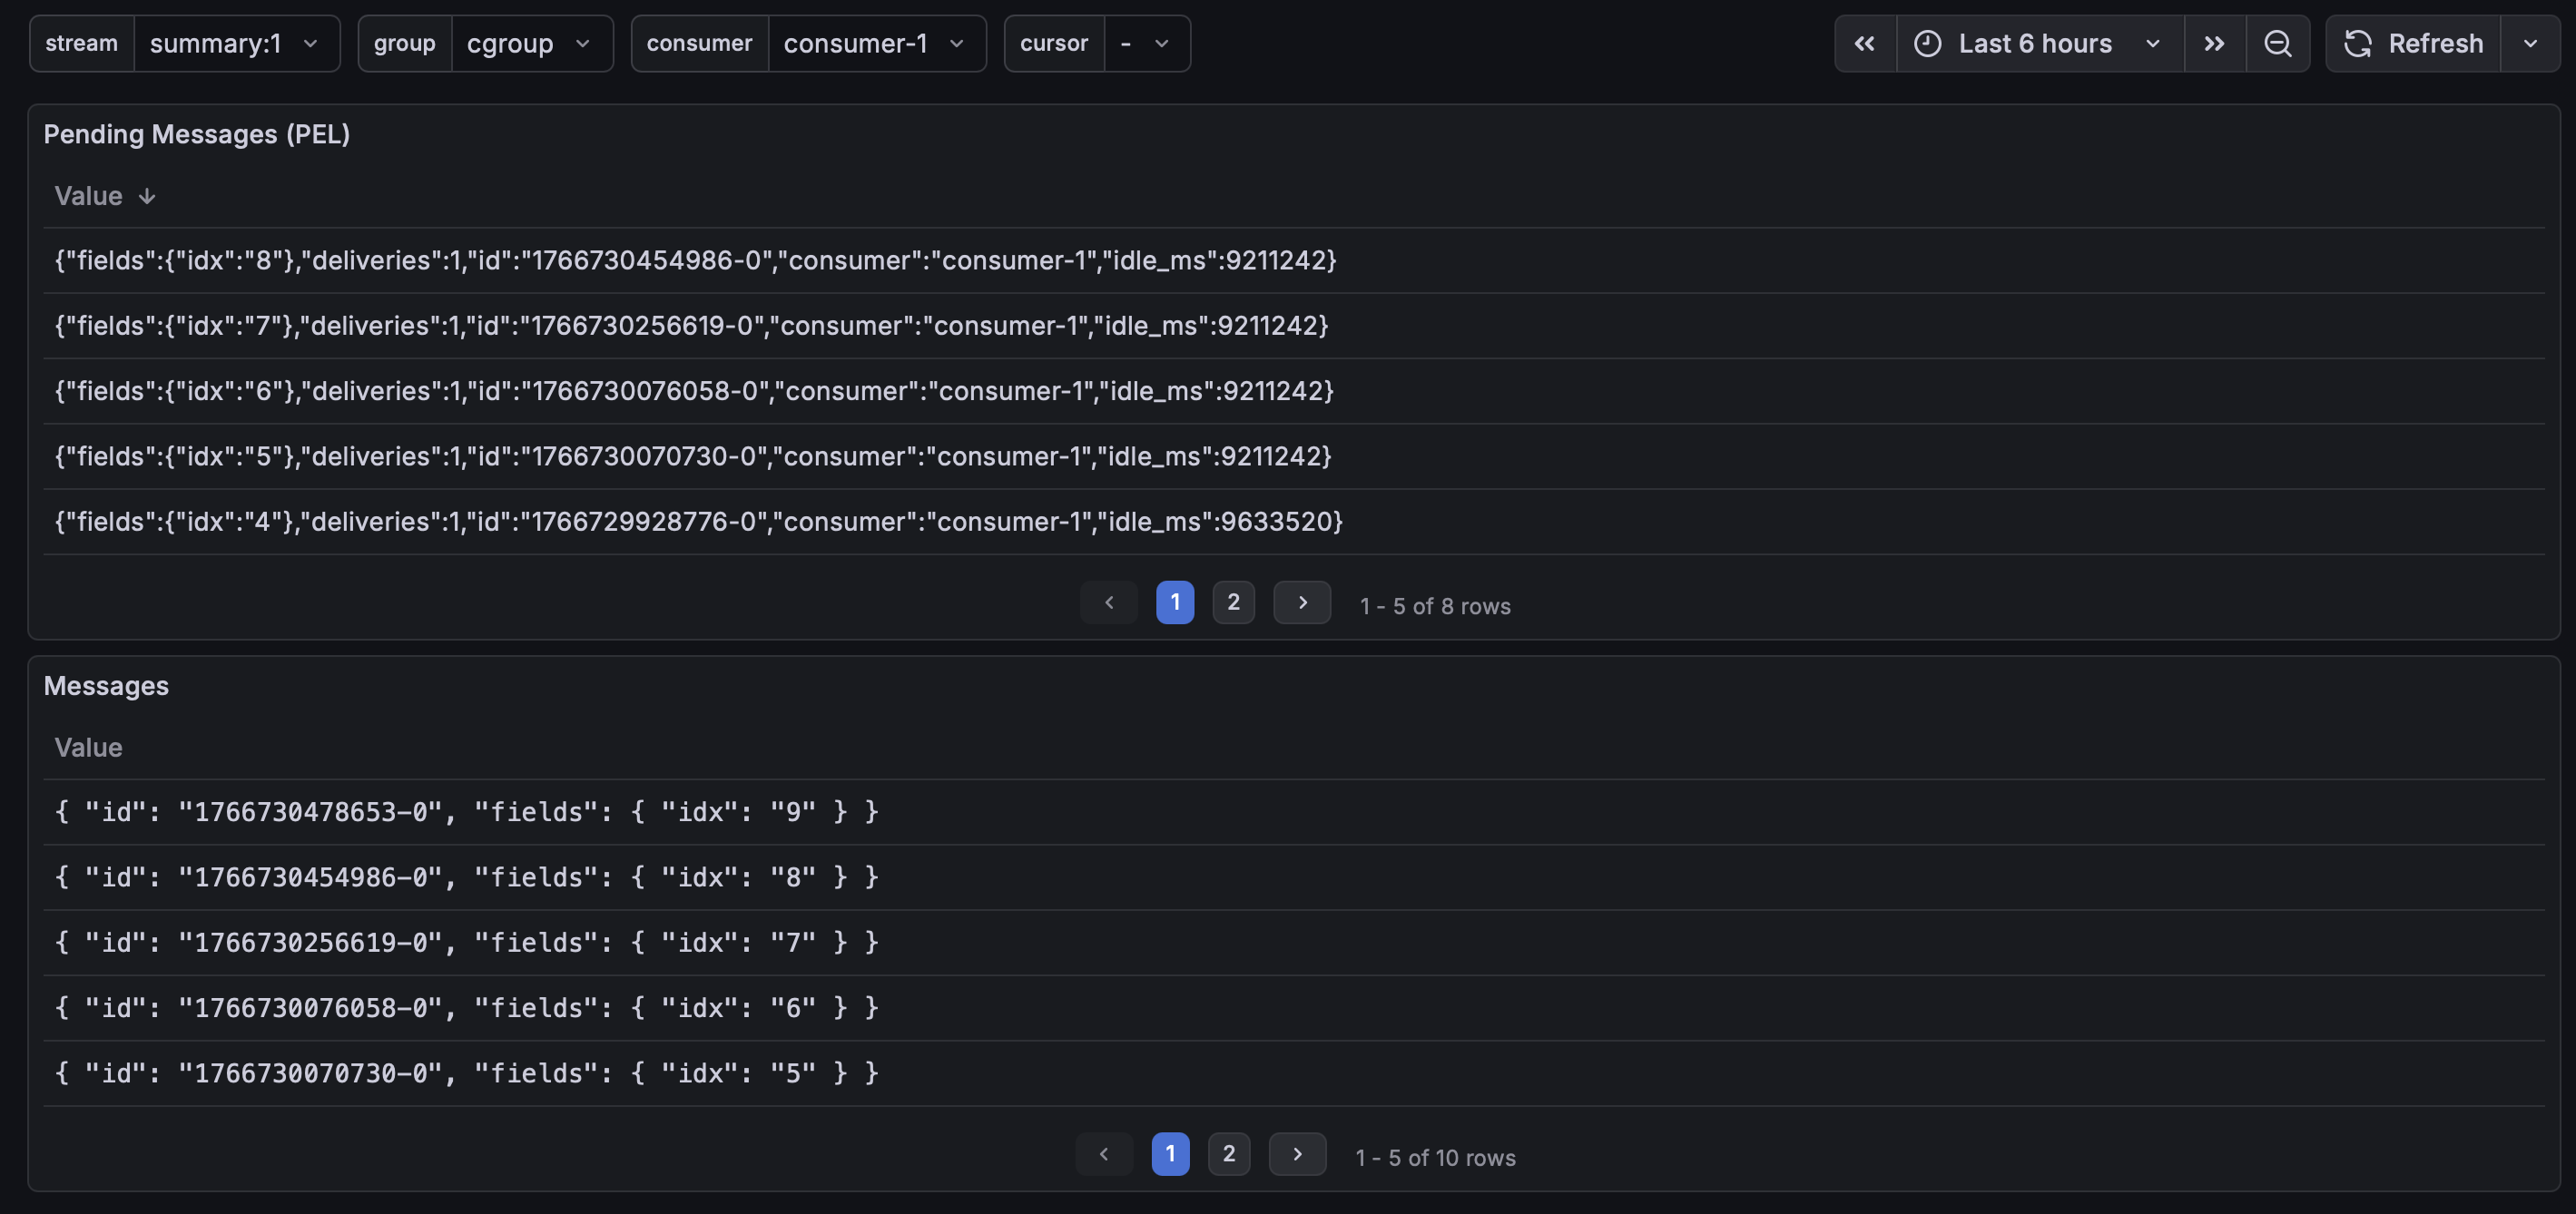The height and width of the screenshot is (1214, 2576).
Task: Open the cursor variable dropdown
Action: pos(1146,43)
